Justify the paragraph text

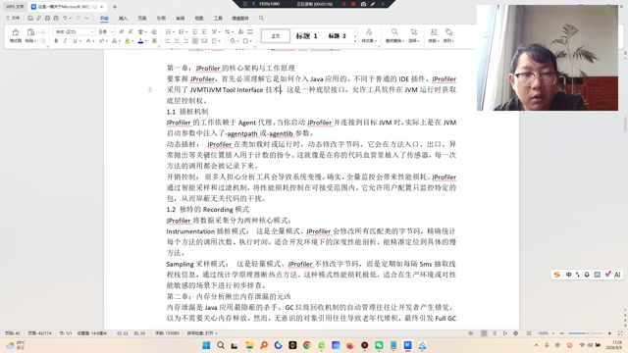(195, 41)
